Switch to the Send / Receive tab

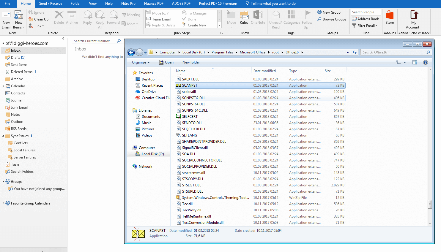tap(50, 4)
